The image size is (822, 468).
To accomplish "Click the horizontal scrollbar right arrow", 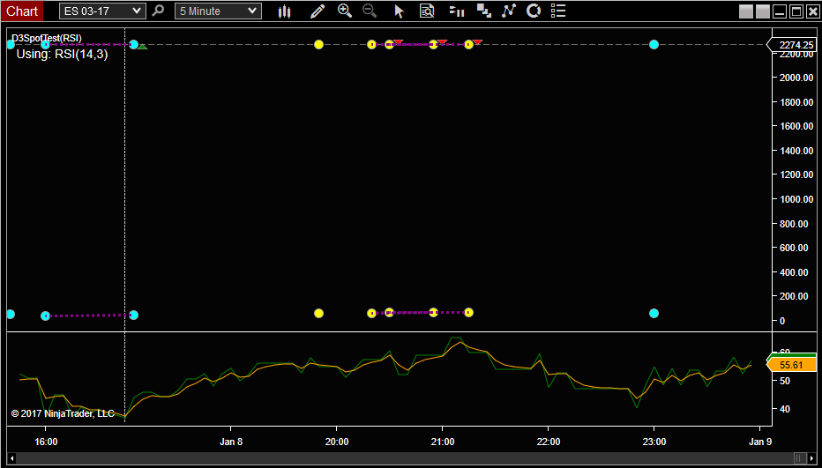I will click(811, 457).
